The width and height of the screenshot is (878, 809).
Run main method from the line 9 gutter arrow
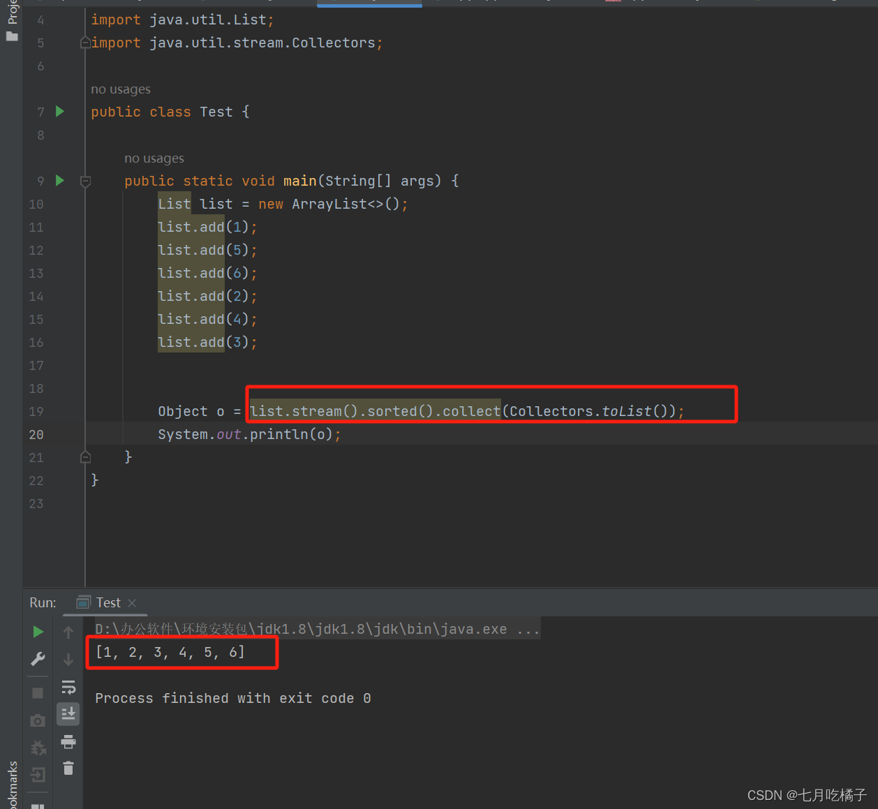pos(60,180)
